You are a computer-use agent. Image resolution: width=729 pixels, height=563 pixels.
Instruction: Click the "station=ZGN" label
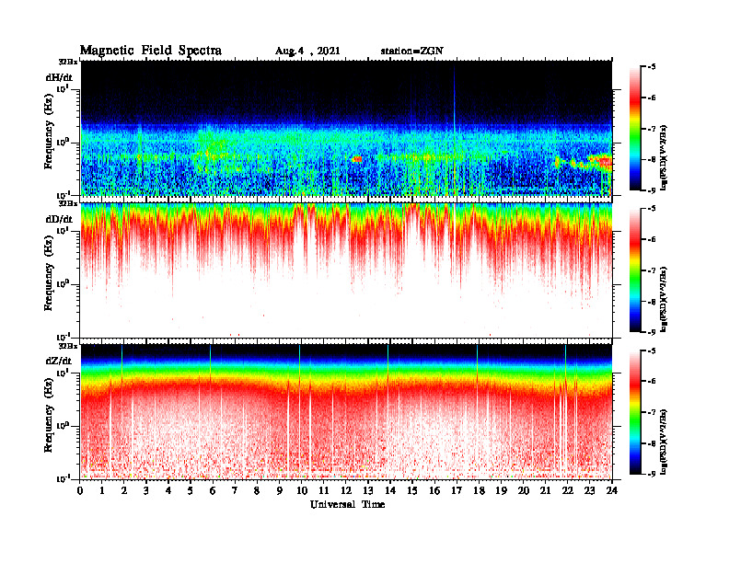(412, 52)
